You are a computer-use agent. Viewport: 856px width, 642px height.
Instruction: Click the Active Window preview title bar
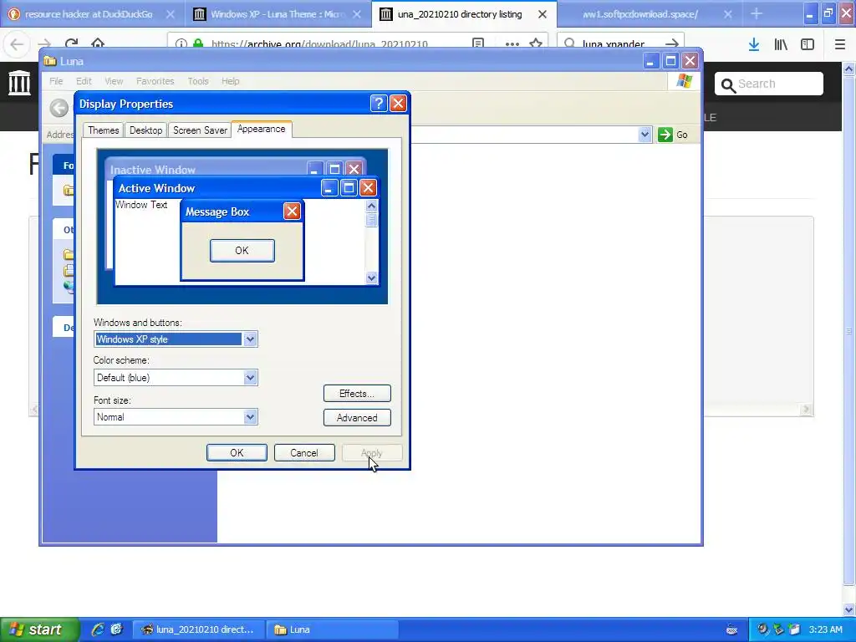(245, 188)
